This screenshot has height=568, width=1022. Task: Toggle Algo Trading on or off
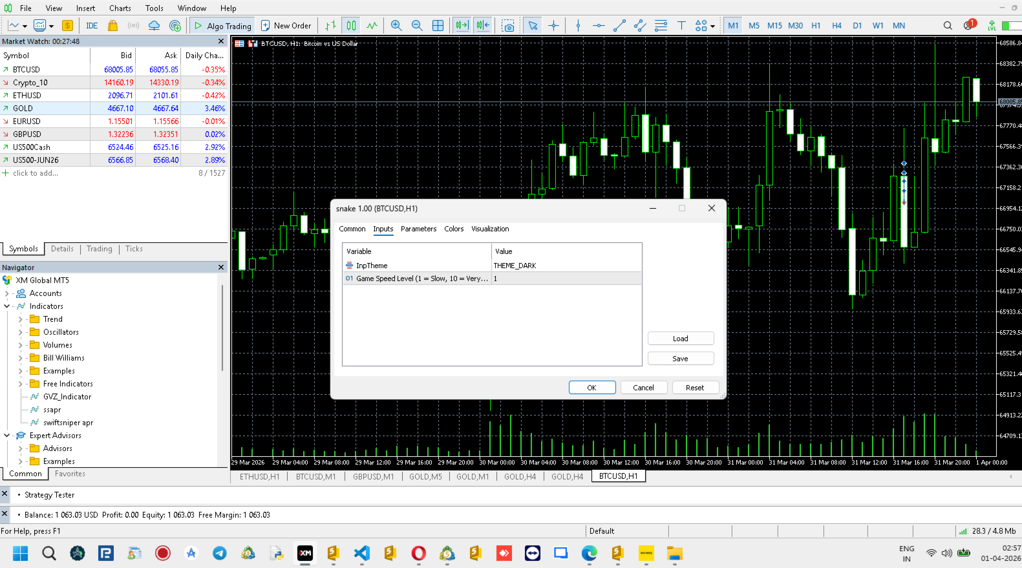click(x=222, y=26)
